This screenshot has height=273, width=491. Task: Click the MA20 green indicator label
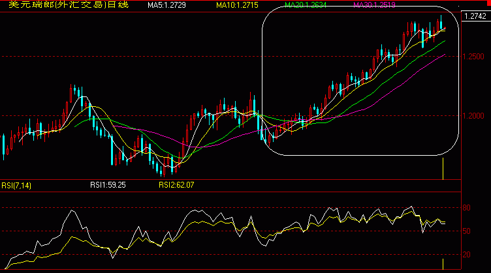[306, 5]
